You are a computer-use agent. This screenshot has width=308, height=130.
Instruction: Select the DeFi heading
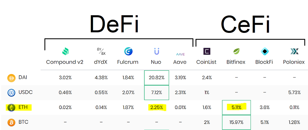114,24
